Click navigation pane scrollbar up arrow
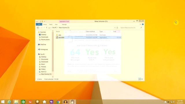The width and height of the screenshot is (185, 104). point(53,31)
